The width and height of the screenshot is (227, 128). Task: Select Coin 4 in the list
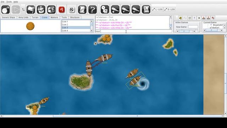[x=76, y=31]
